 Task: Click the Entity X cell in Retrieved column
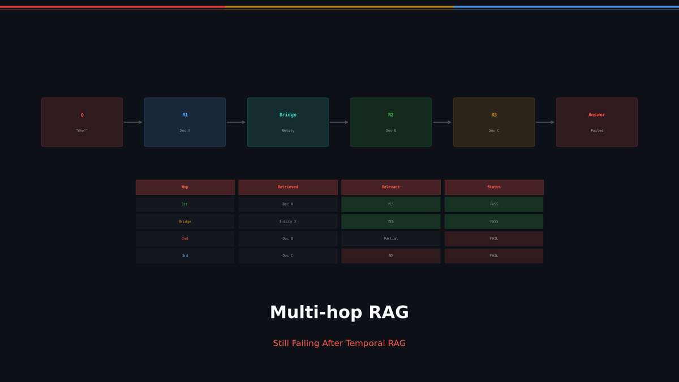point(287,221)
